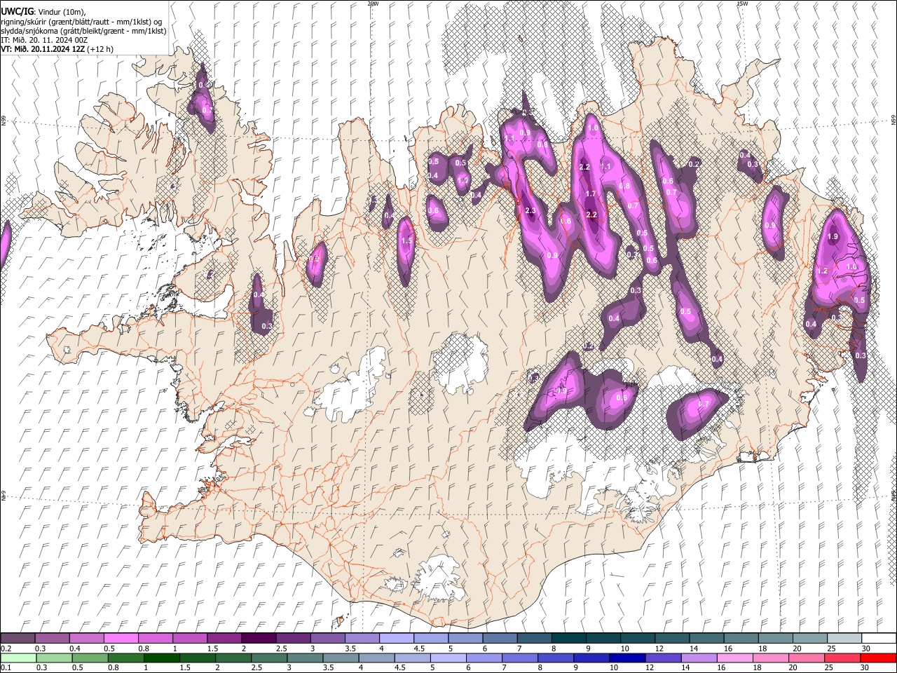Pick the darkest purple swatch between 2 and 2.5, top scale
Image resolution: width=897 pixels, height=673 pixels.
tap(258, 639)
